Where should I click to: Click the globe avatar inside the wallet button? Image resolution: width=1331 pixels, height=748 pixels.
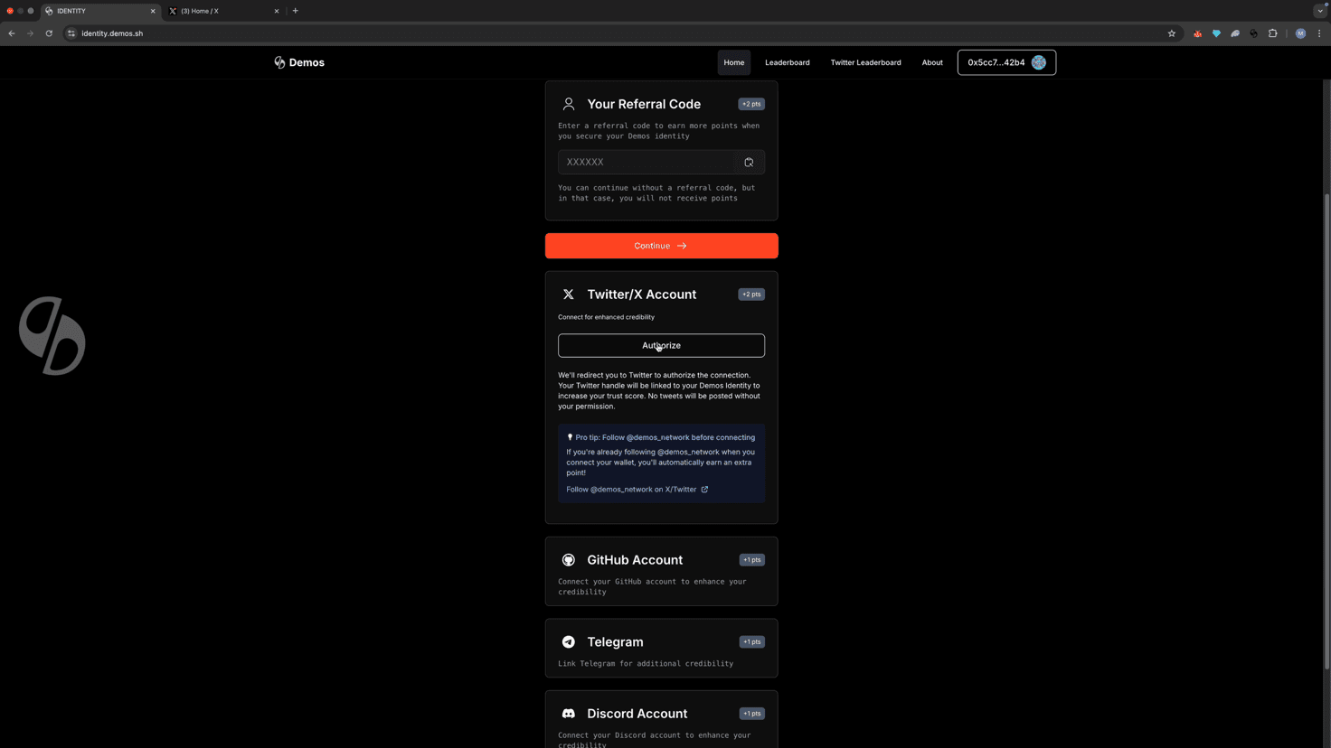(1038, 62)
